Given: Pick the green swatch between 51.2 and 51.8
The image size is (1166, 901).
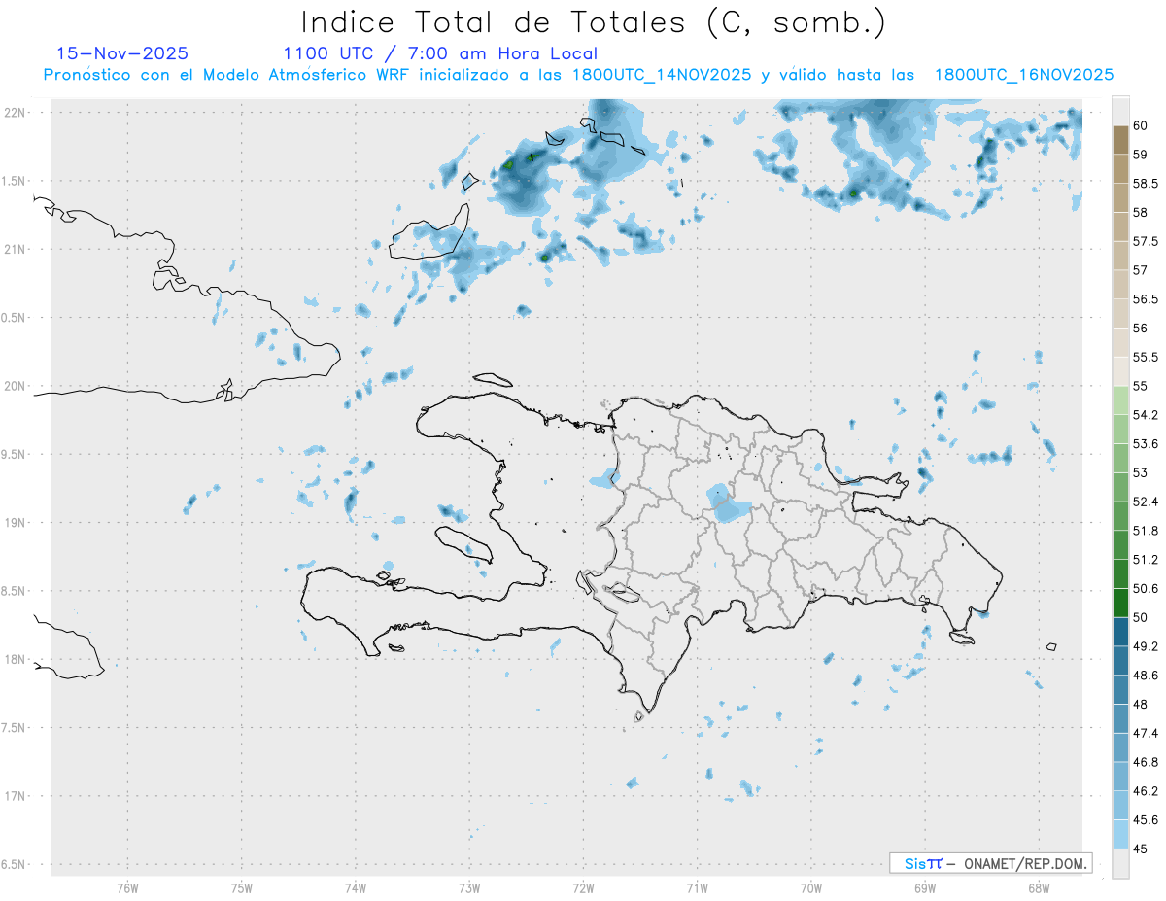Looking at the screenshot, I should (x=1120, y=545).
